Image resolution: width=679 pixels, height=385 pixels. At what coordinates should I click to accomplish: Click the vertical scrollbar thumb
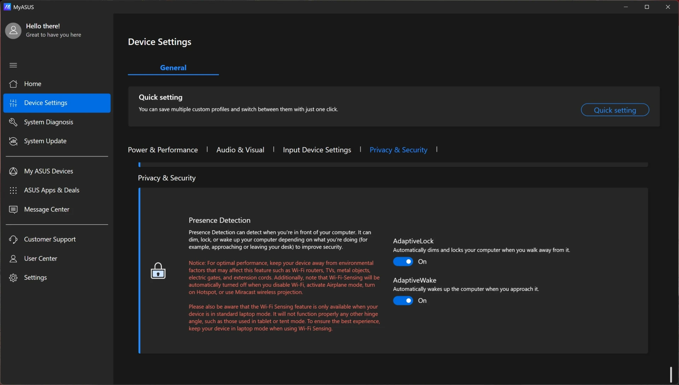[x=671, y=374]
